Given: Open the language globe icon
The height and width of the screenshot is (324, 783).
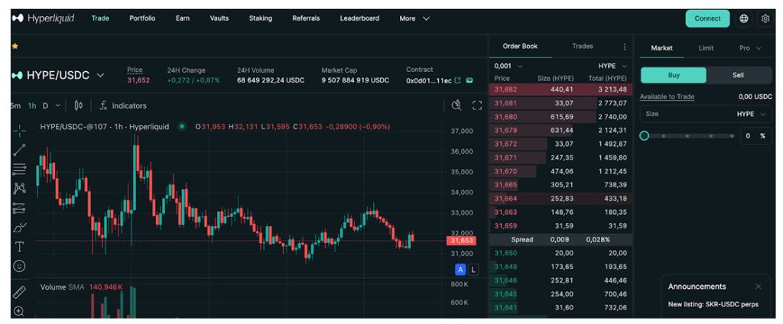Looking at the screenshot, I should [x=744, y=18].
